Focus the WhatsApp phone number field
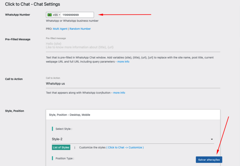 click(x=77, y=15)
